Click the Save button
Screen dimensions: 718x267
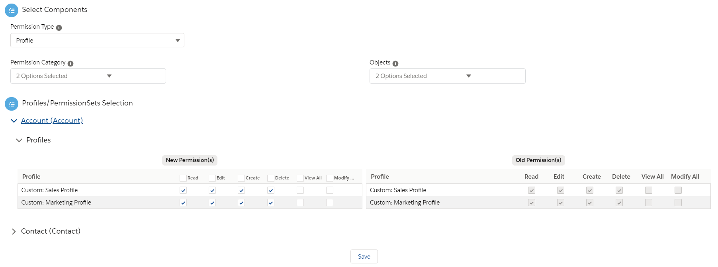[364, 257]
